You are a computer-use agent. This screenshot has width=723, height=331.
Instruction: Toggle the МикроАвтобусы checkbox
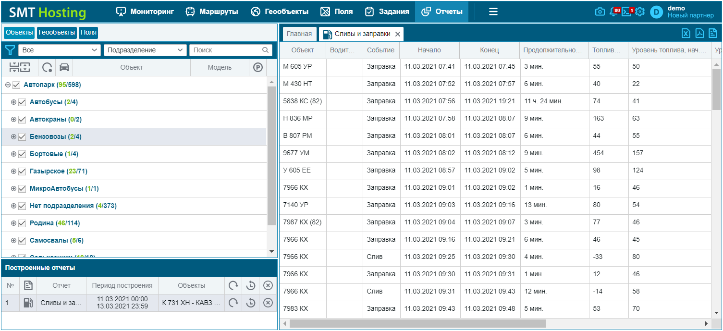[22, 189]
